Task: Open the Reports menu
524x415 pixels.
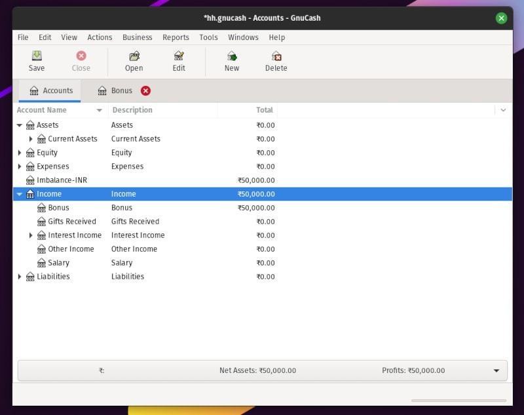Action: tap(176, 37)
